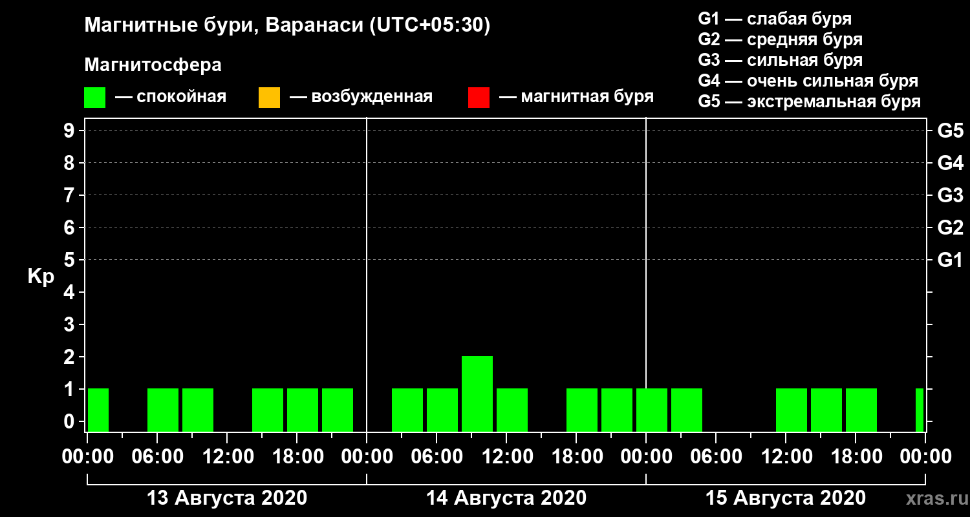Screen dimensions: 970x517
Task: Click the right-axis 'G3' label at Kp 7
Action: click(x=950, y=195)
